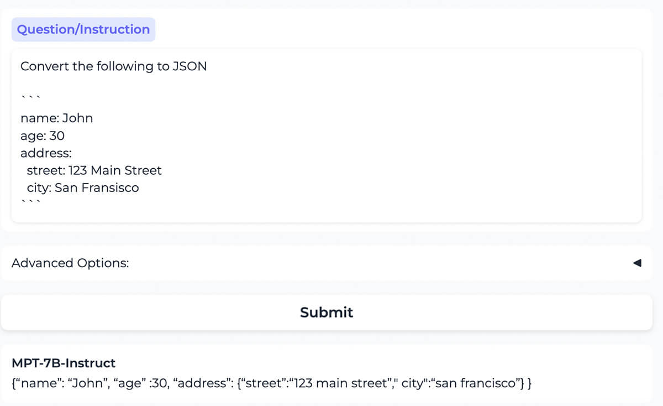Place cursor in 'Convert the following to JSON' line

coord(113,66)
